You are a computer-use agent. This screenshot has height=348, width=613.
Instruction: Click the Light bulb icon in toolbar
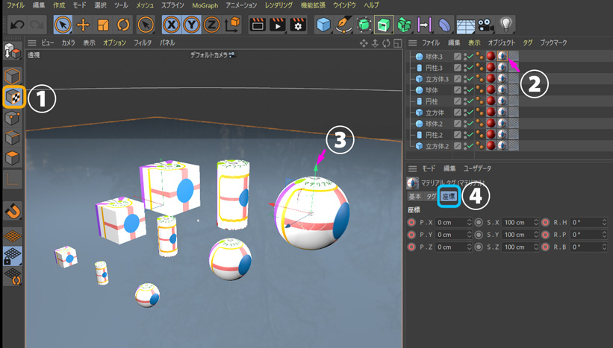(x=507, y=25)
